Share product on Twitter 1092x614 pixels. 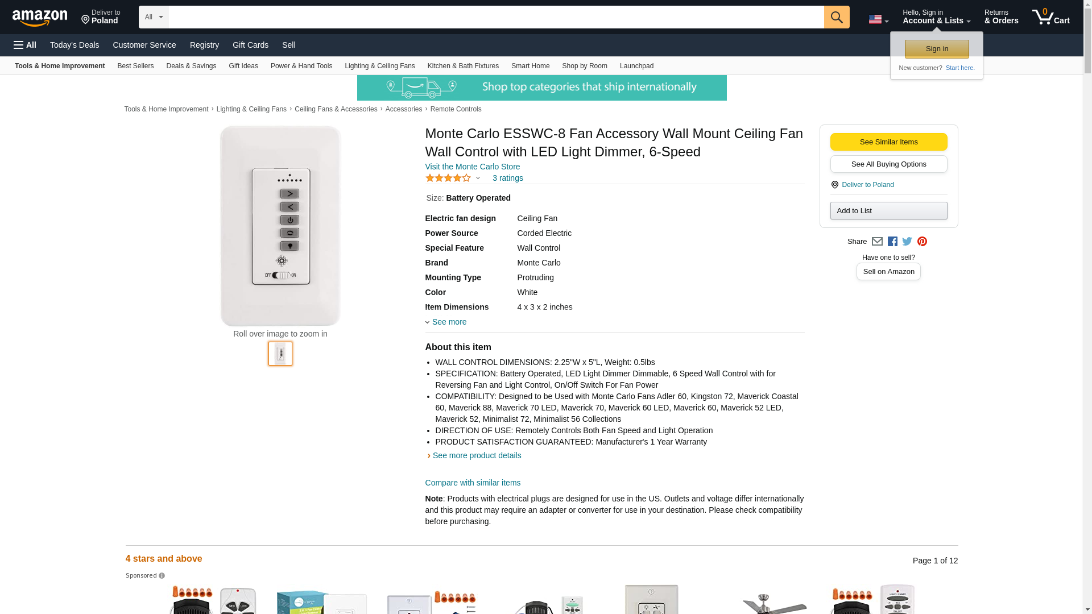point(907,242)
